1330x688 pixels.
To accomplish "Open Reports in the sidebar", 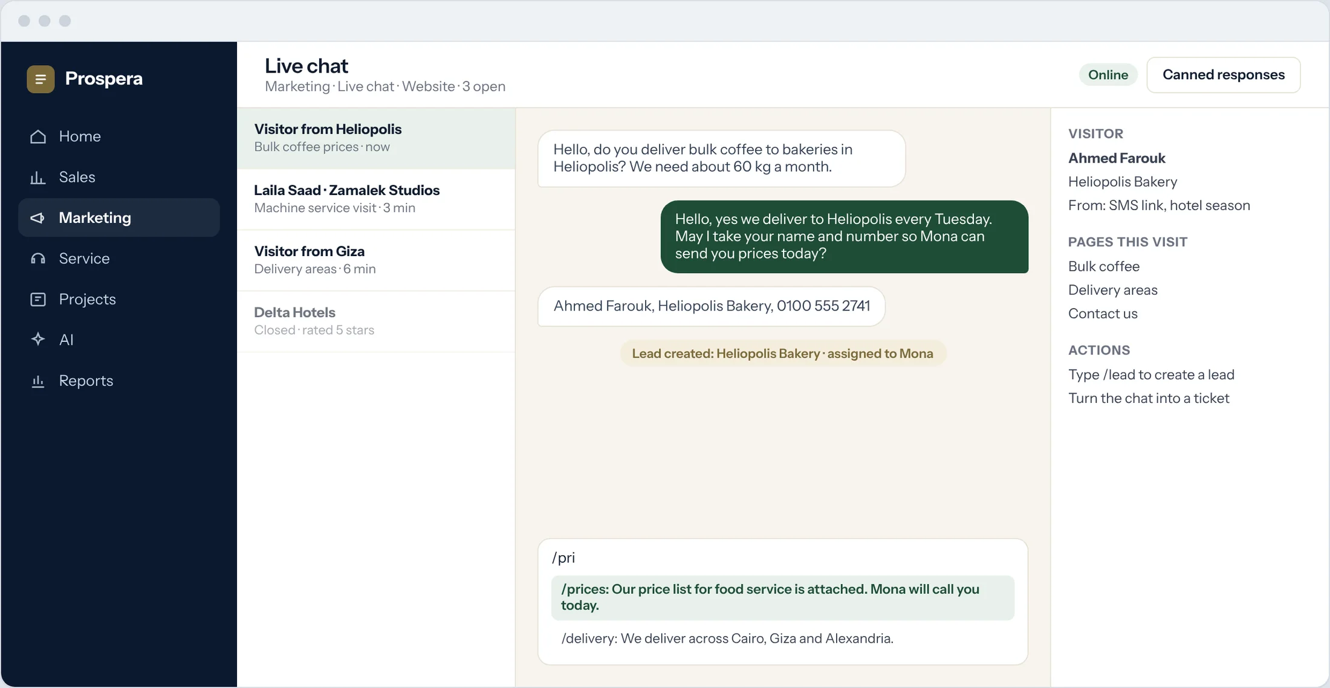I will (119, 381).
